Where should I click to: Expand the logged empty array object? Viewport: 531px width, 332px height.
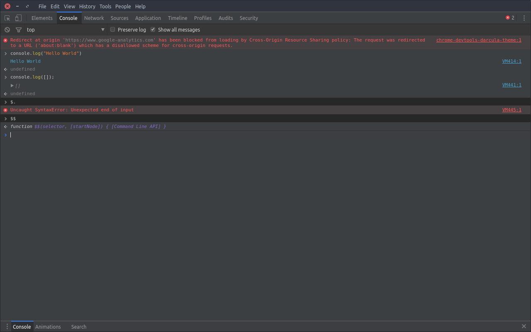click(x=12, y=85)
